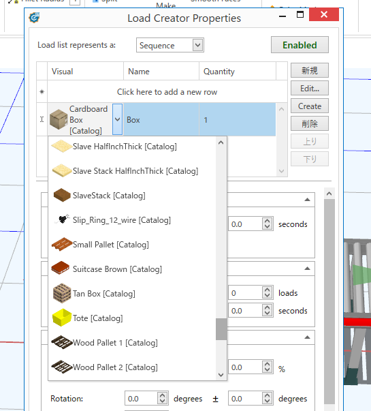This screenshot has height=411, width=371.
Task: Click the 新規 button
Action: pos(310,70)
